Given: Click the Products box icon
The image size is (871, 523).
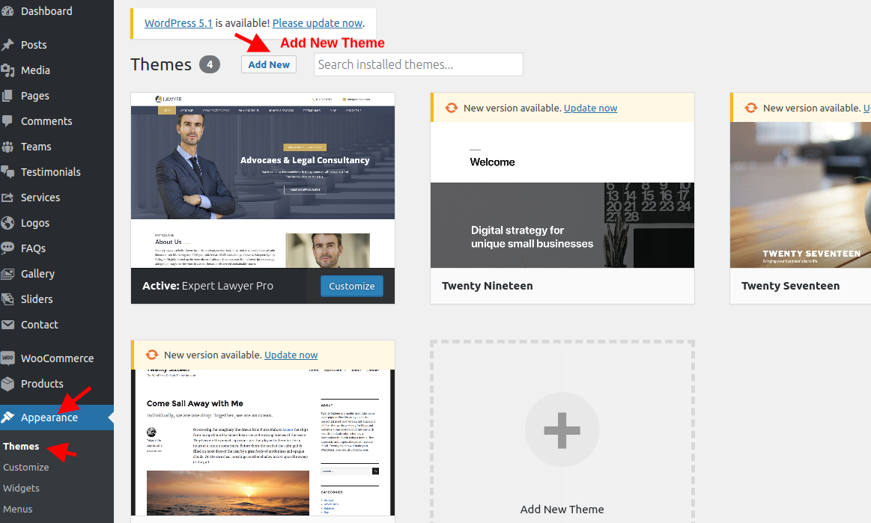Looking at the screenshot, I should click(x=7, y=384).
